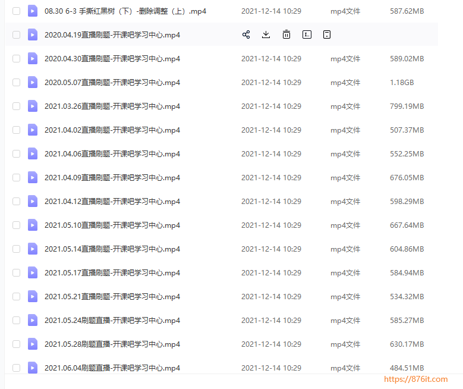Check the 2021.05.14 file checkbox
Viewport: 463px width, 389px height.
(x=16, y=249)
